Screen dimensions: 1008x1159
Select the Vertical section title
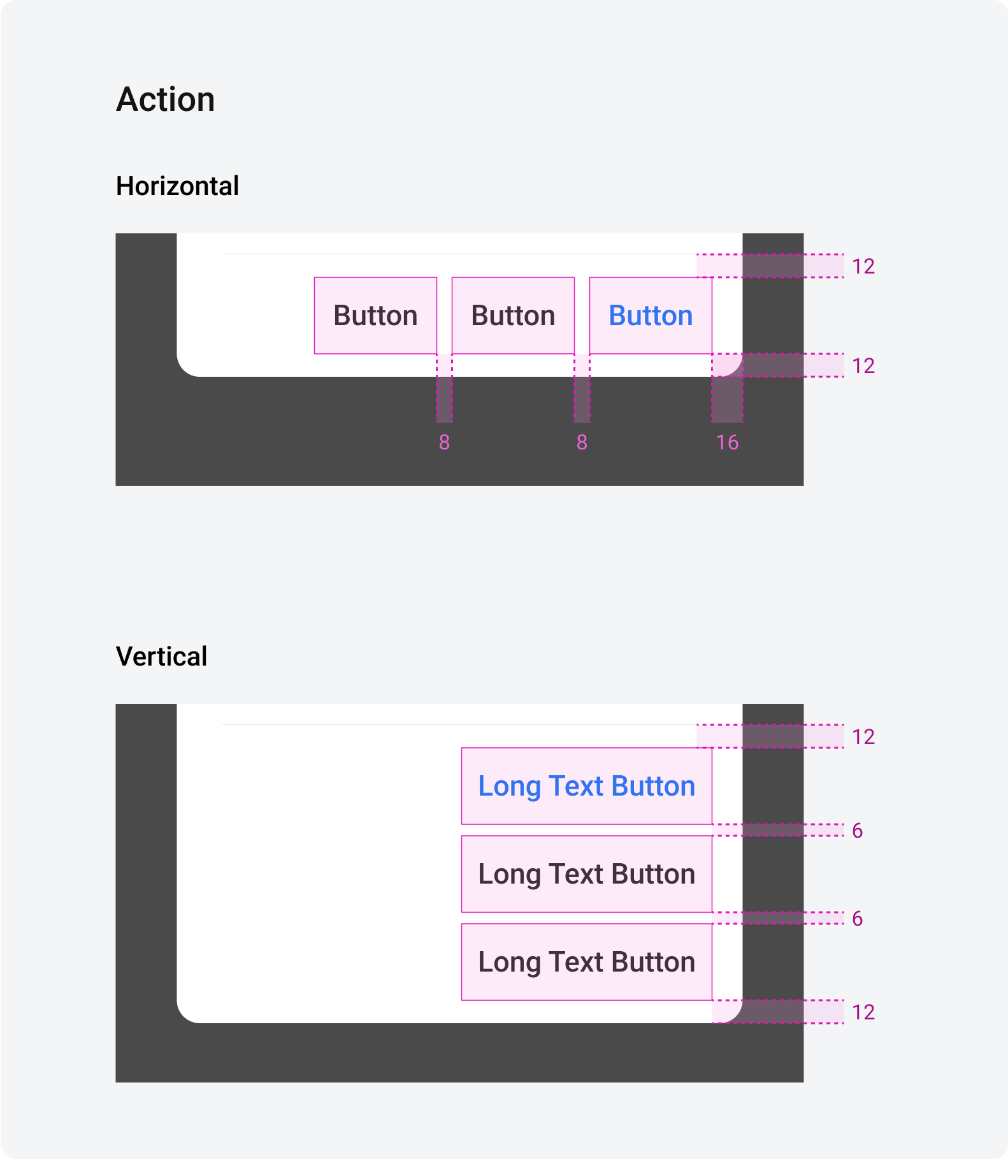pos(161,657)
